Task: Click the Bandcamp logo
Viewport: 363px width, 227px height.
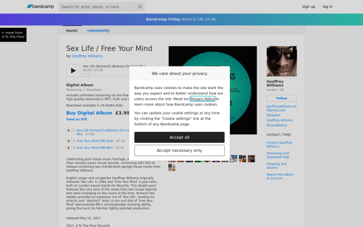Action: point(41,7)
